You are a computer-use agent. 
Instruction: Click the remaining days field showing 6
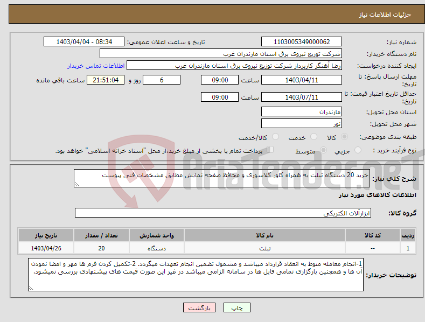pyautogui.click(x=162, y=80)
